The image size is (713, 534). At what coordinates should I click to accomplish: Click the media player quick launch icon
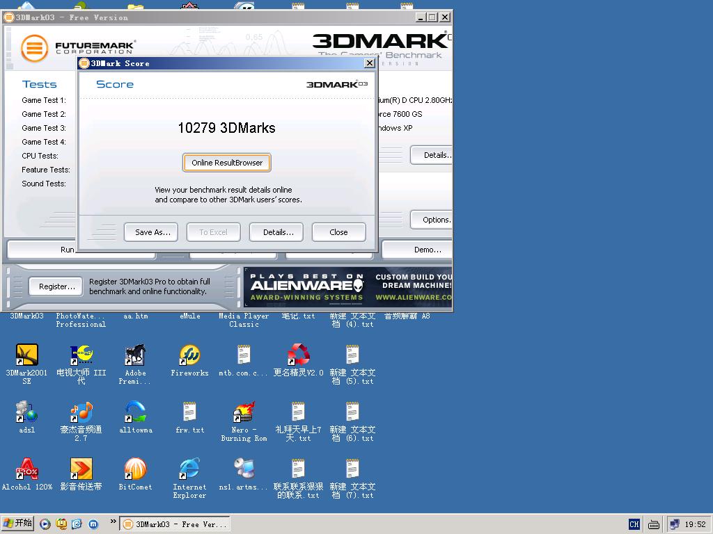pyautogui.click(x=45, y=524)
